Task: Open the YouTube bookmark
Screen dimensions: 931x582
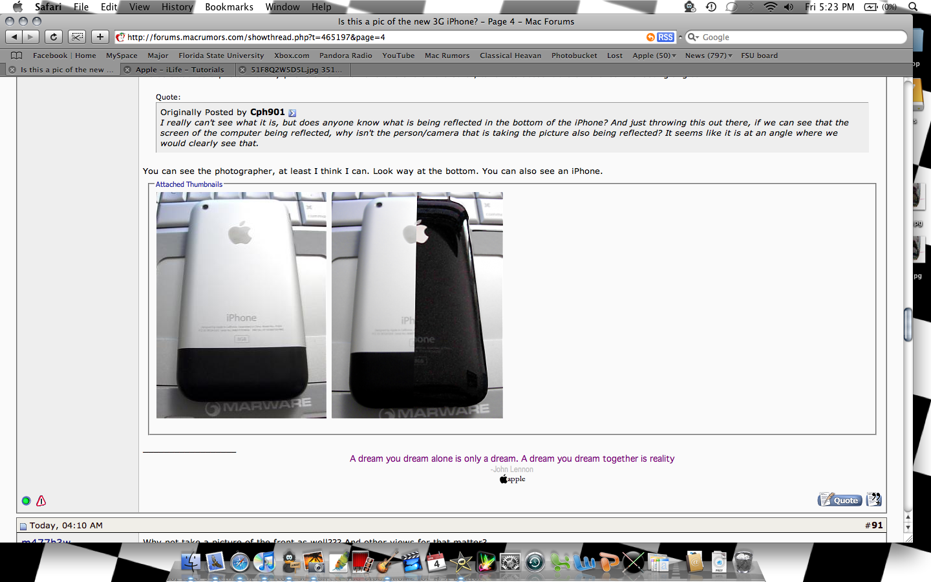Action: pyautogui.click(x=398, y=56)
